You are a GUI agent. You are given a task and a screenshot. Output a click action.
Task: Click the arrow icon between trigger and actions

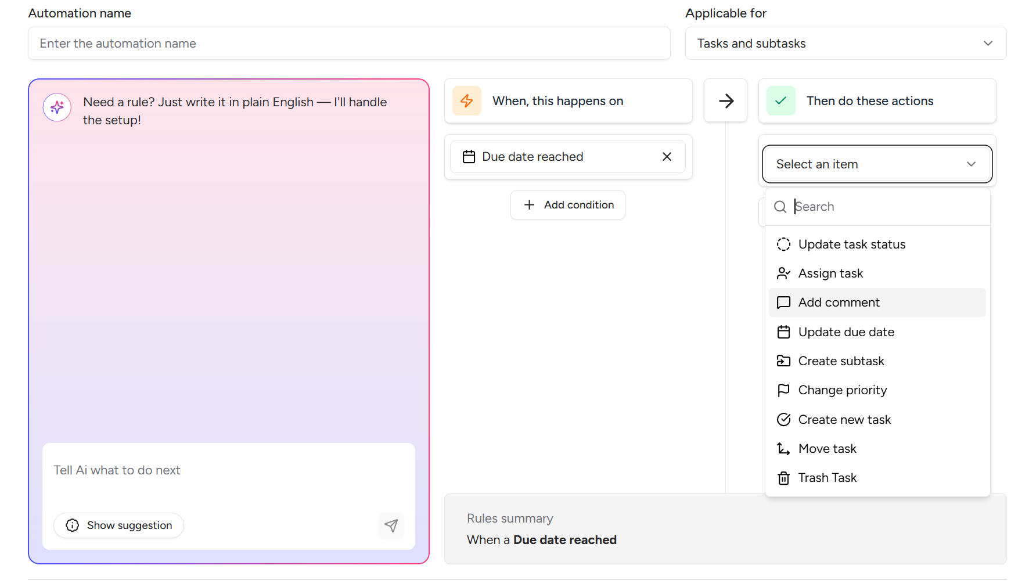coord(726,101)
